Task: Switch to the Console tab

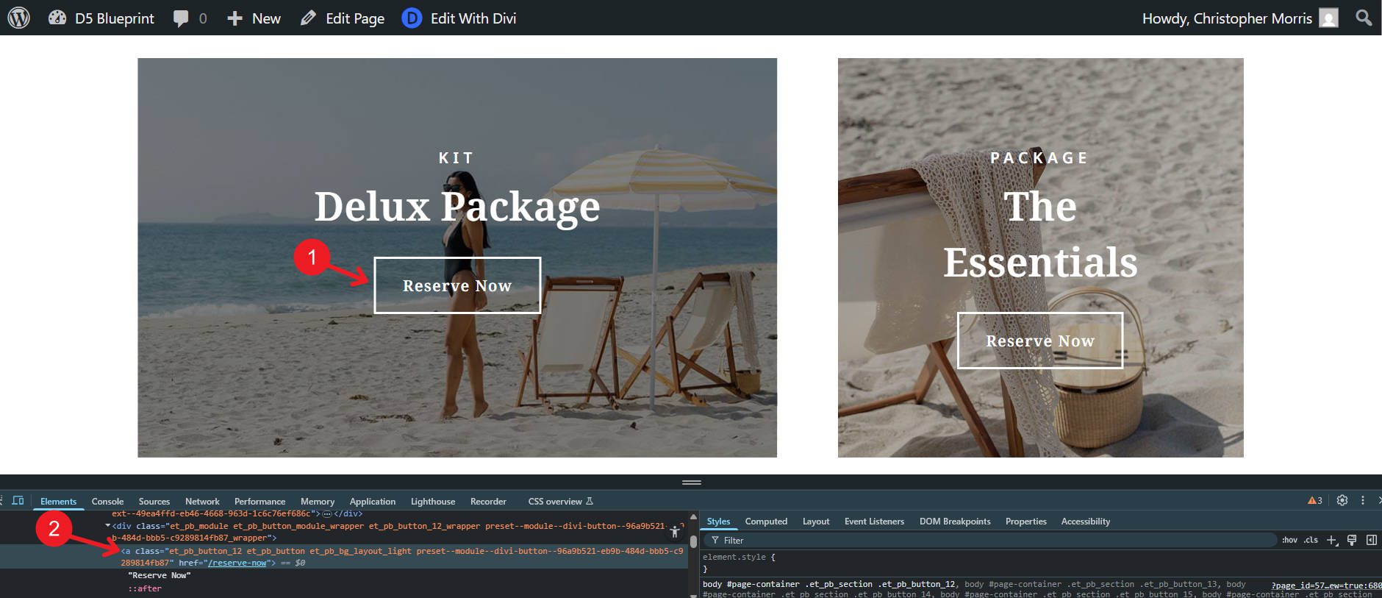Action: tap(107, 502)
